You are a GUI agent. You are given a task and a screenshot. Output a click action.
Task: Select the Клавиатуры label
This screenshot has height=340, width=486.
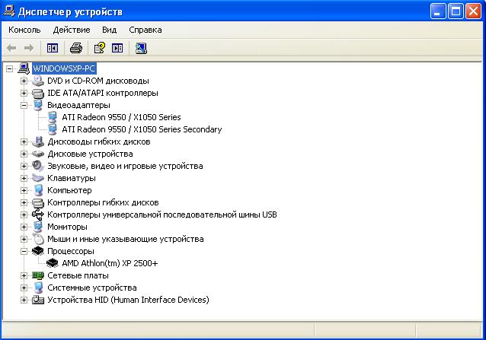[x=72, y=178]
